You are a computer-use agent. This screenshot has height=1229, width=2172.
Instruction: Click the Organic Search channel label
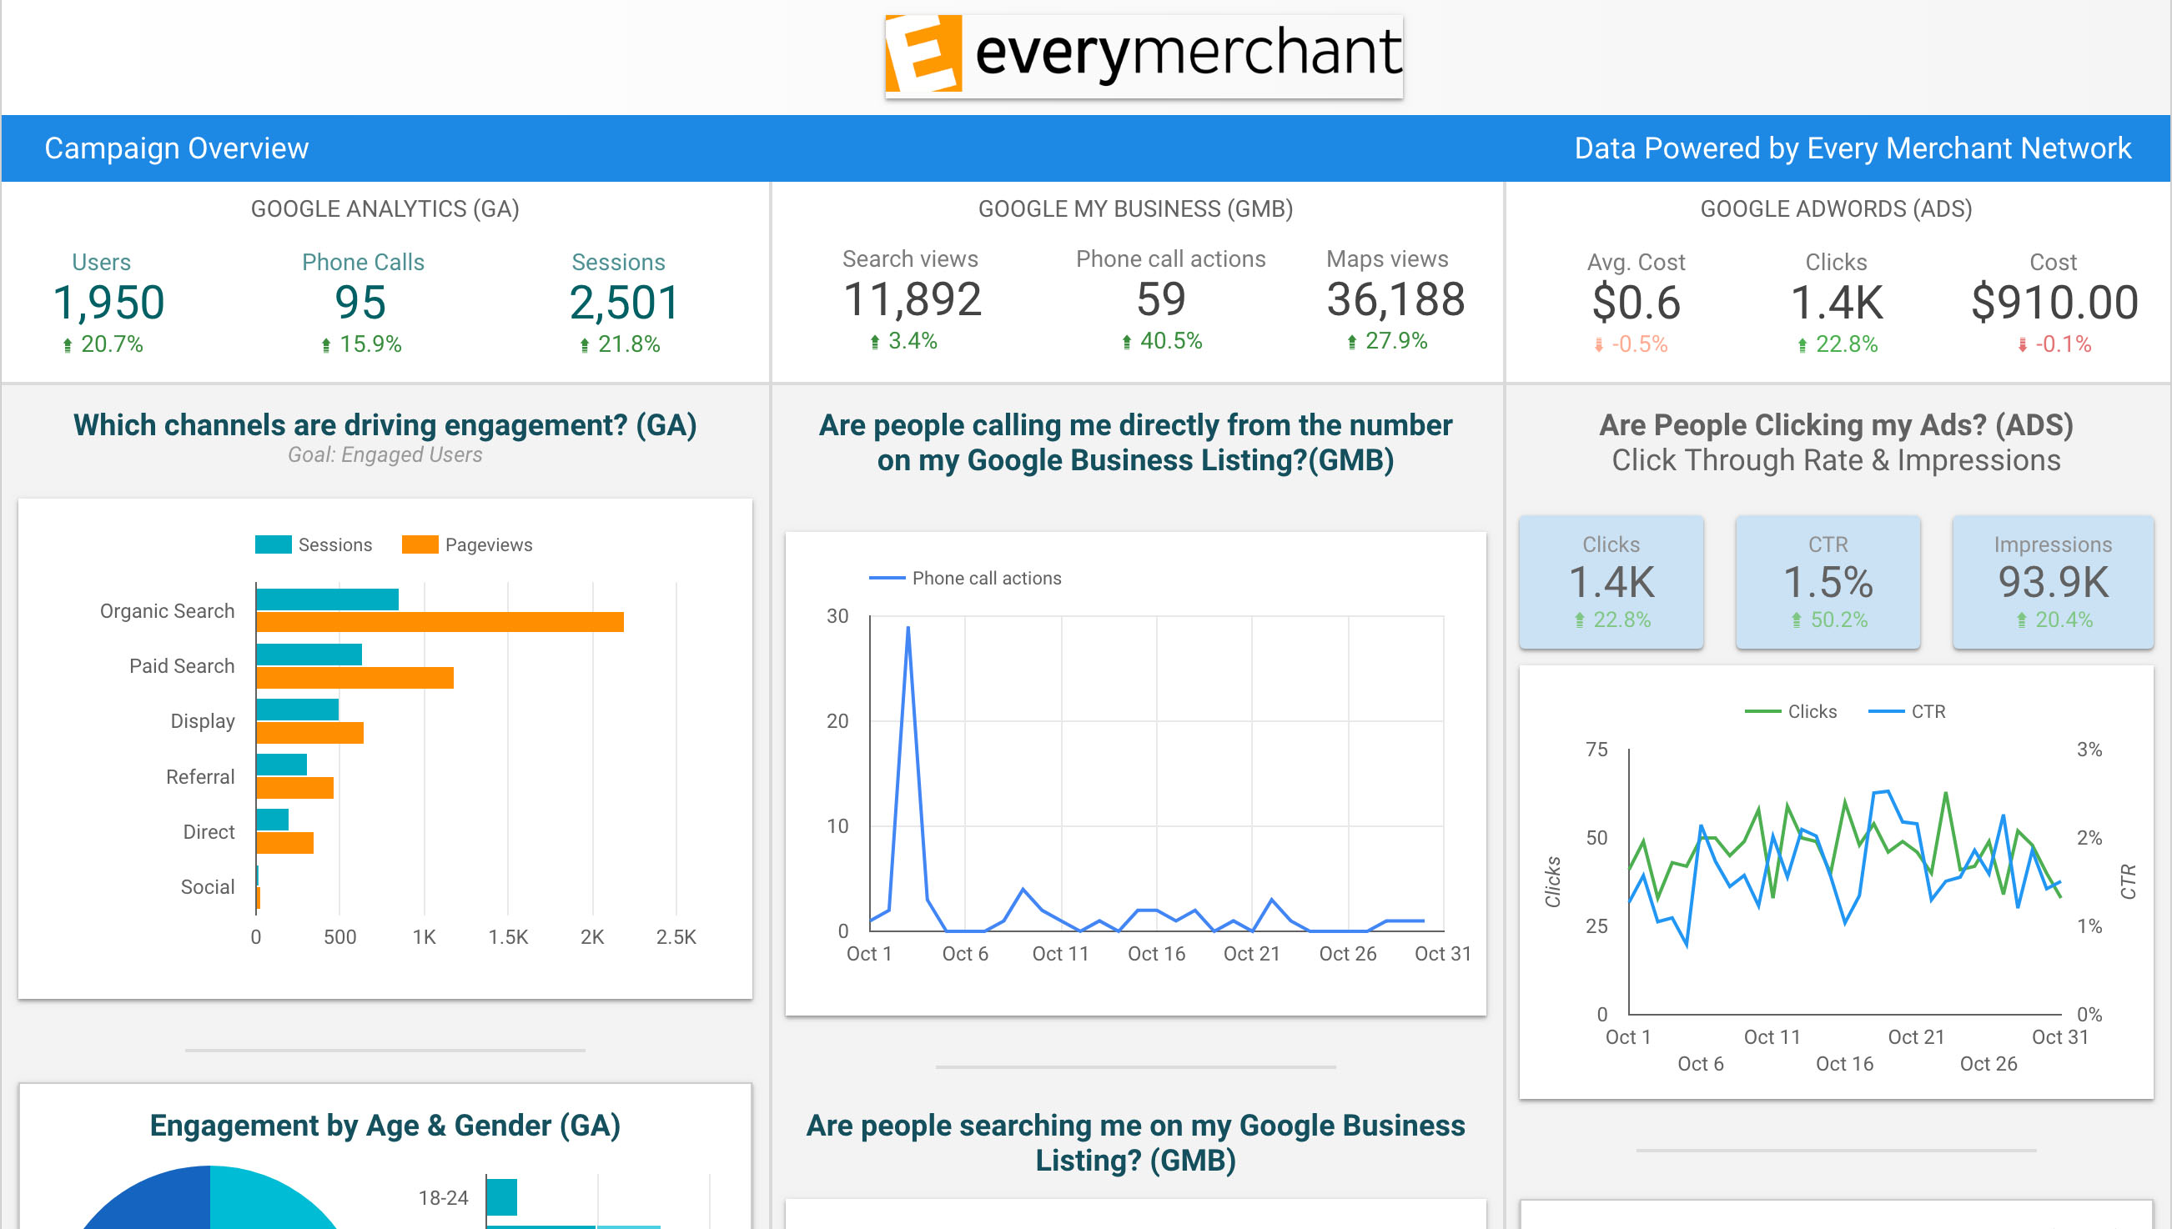(167, 611)
